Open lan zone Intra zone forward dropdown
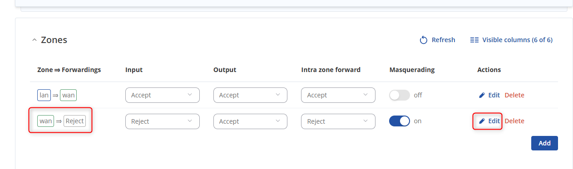 (x=338, y=95)
